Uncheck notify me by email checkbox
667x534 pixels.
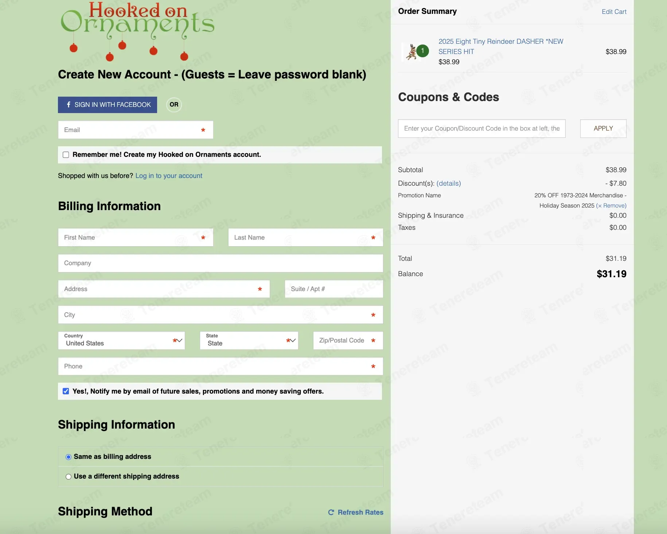coord(66,391)
